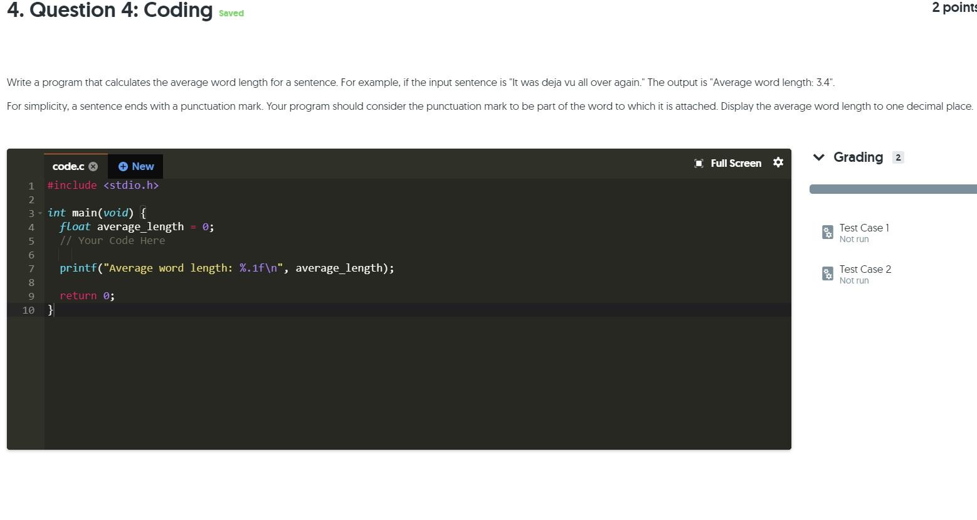977x520 pixels.
Task: Click the Full Screen expand icon
Action: pos(699,163)
